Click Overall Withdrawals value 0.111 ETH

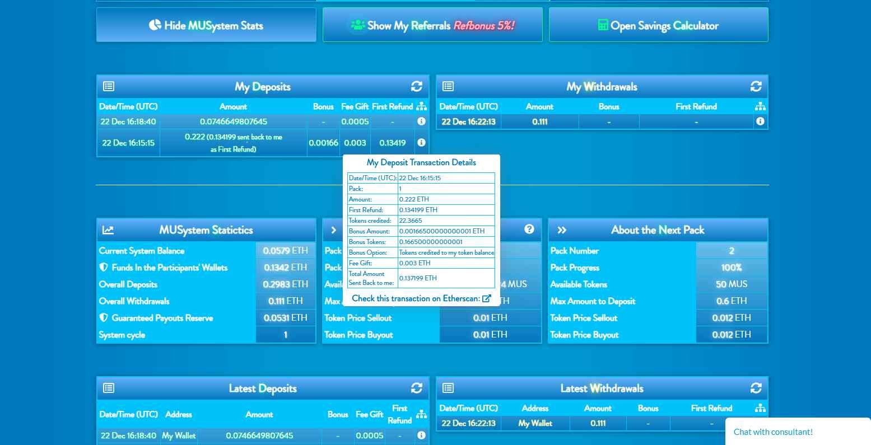(x=286, y=301)
